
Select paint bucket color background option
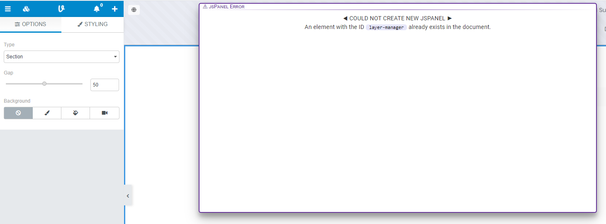point(75,113)
